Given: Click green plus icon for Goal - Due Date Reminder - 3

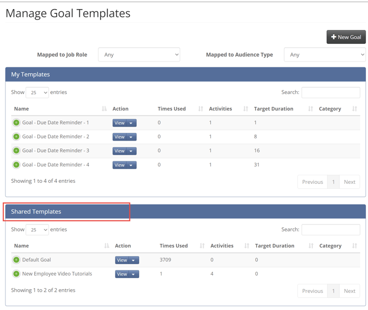Looking at the screenshot, I should [x=16, y=151].
